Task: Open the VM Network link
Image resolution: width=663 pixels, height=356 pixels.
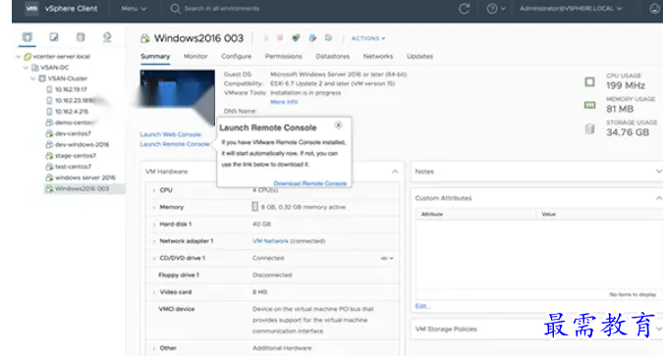Action: pos(270,241)
